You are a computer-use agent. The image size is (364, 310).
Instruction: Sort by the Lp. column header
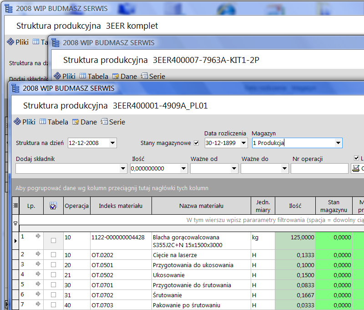pyautogui.click(x=31, y=206)
